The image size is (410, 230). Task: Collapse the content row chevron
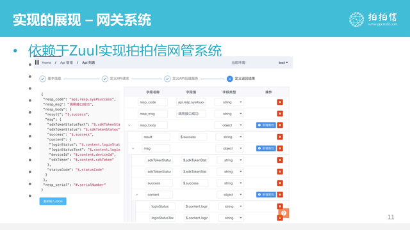click(136, 195)
